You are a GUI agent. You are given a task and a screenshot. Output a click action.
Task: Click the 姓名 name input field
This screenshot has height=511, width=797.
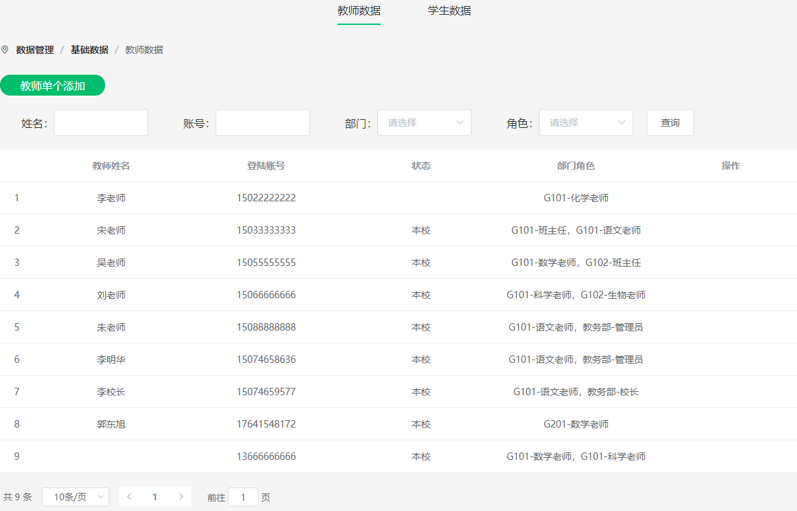[100, 123]
